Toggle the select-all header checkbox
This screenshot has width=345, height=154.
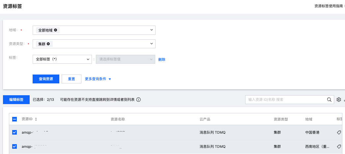click(14, 119)
